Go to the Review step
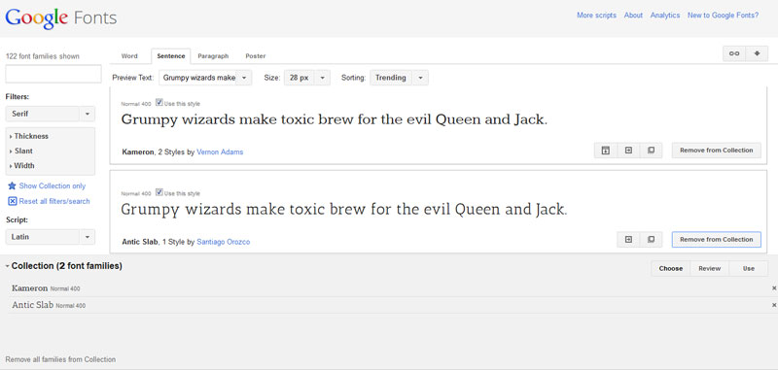This screenshot has width=778, height=370. pyautogui.click(x=710, y=268)
